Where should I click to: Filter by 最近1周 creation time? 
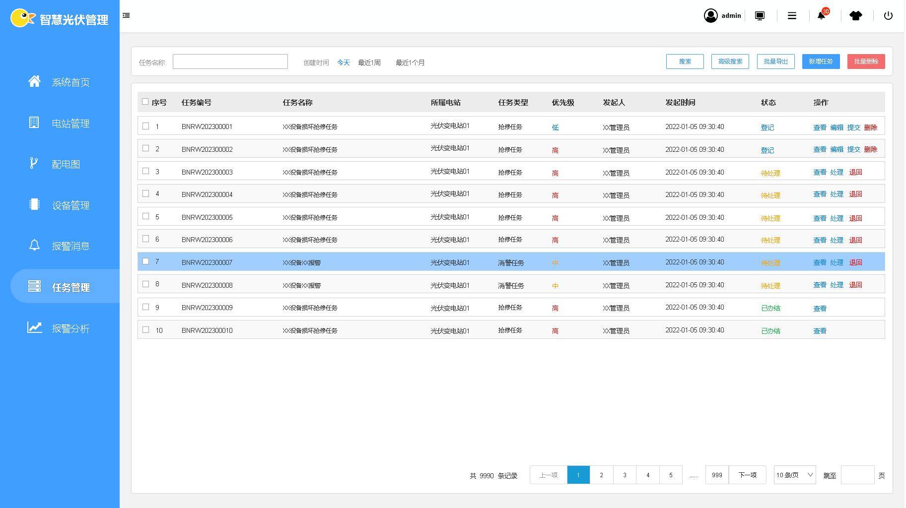click(369, 63)
